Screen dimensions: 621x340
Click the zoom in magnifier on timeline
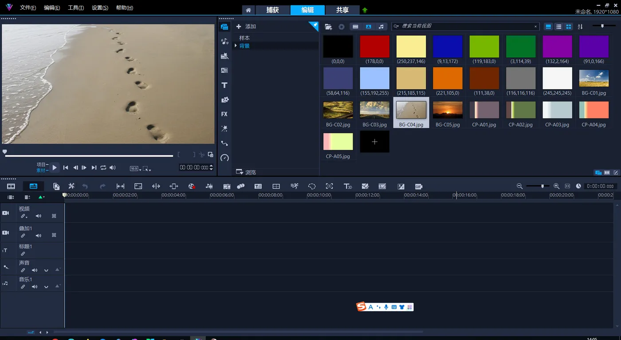[556, 186]
